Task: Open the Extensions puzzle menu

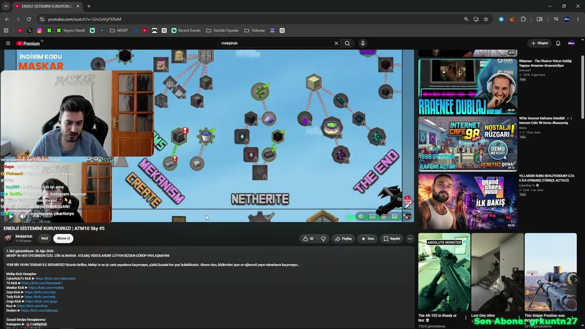Action: click(523, 19)
